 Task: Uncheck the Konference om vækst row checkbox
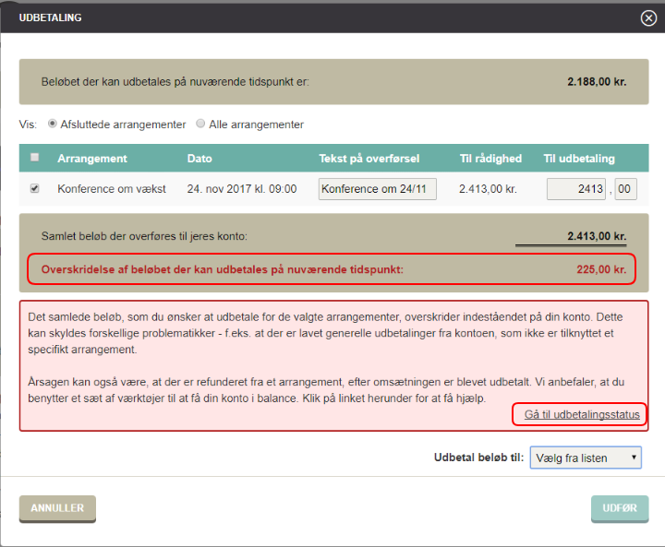pyautogui.click(x=35, y=188)
